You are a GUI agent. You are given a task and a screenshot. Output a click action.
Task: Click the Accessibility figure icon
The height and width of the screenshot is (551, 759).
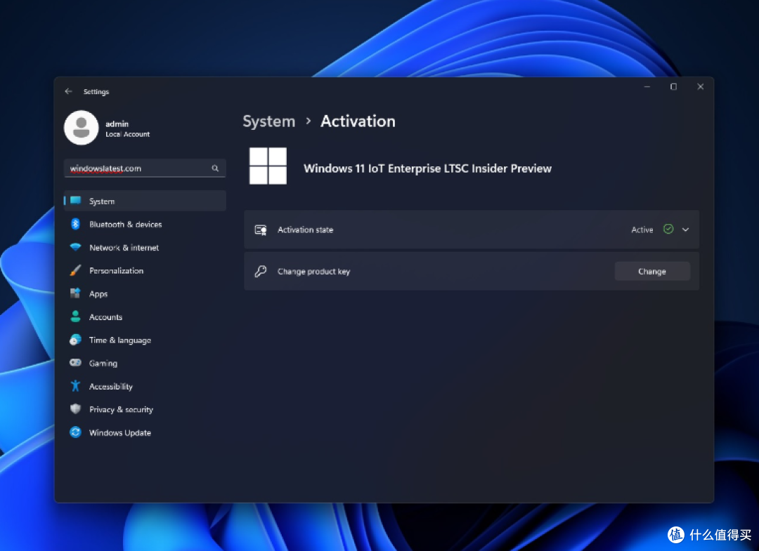pos(75,387)
